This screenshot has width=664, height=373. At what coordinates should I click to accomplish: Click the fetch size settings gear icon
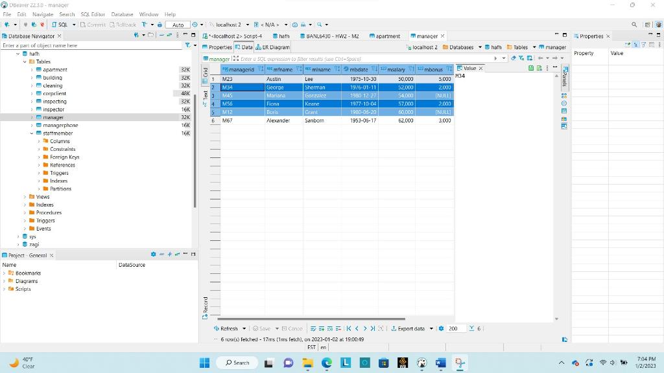pos(441,328)
